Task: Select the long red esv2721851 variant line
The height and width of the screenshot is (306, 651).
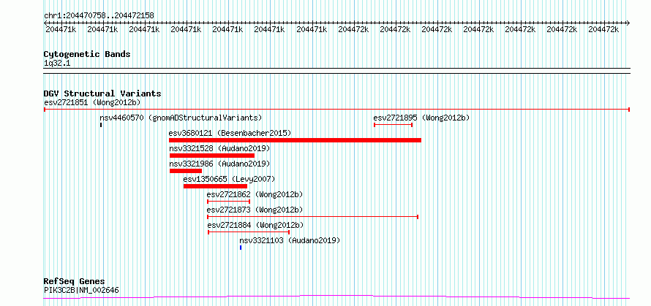Action: pos(336,110)
